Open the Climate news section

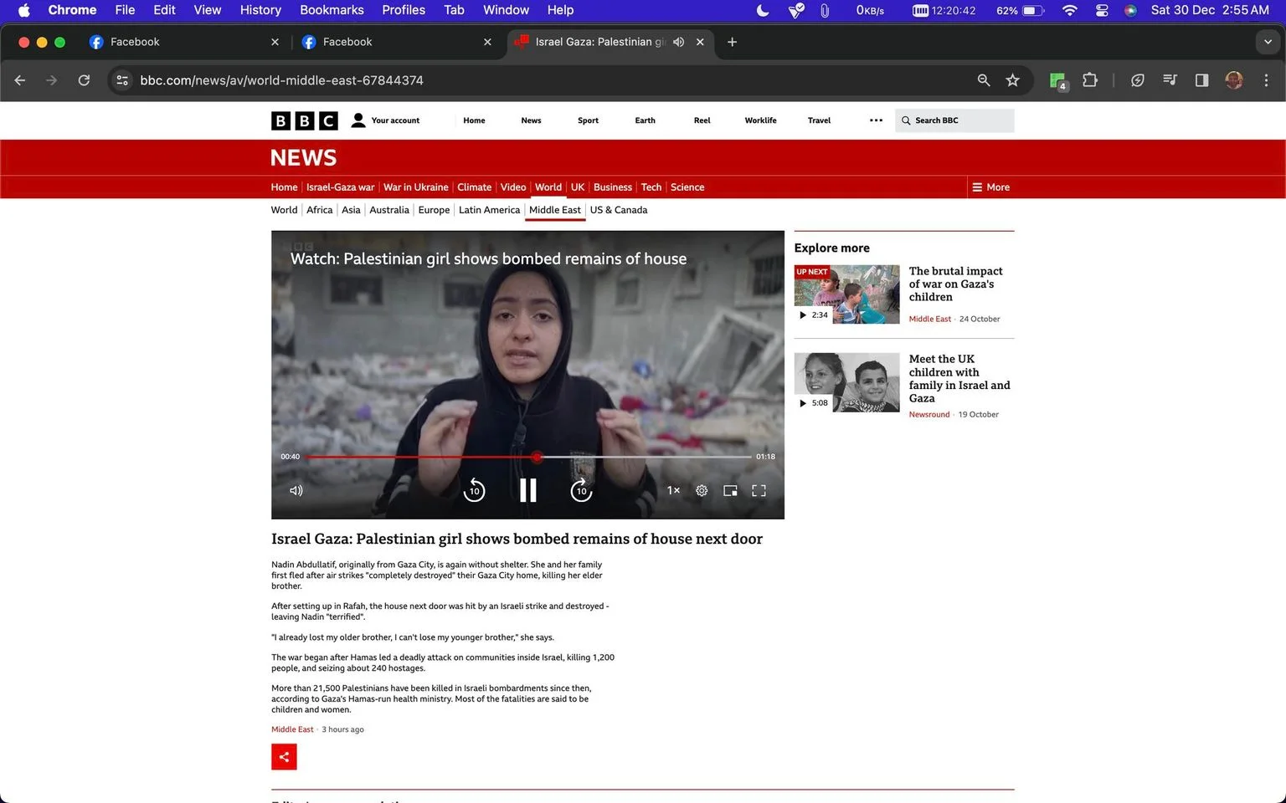(x=474, y=187)
